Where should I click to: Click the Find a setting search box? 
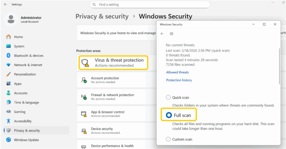pos(150,4)
